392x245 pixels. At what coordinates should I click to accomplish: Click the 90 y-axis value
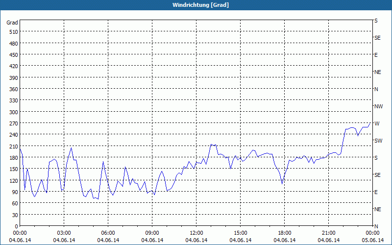[15, 192]
